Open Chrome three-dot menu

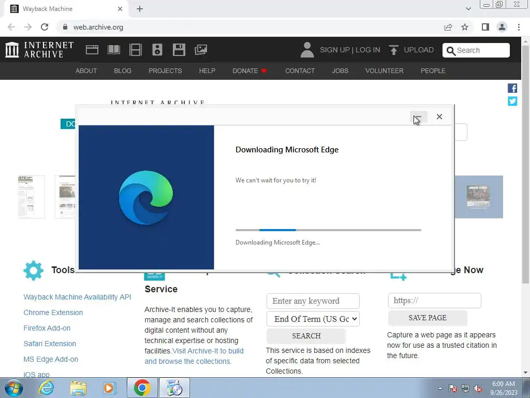tap(519, 27)
